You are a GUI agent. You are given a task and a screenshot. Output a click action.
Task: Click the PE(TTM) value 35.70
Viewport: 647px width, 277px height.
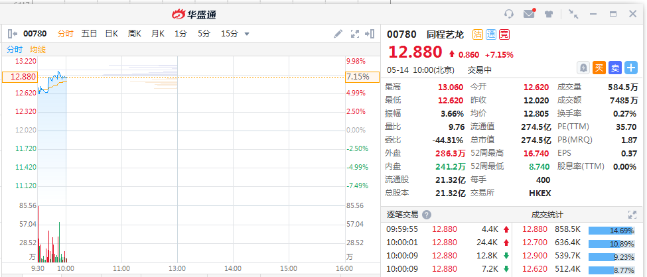[626, 127]
